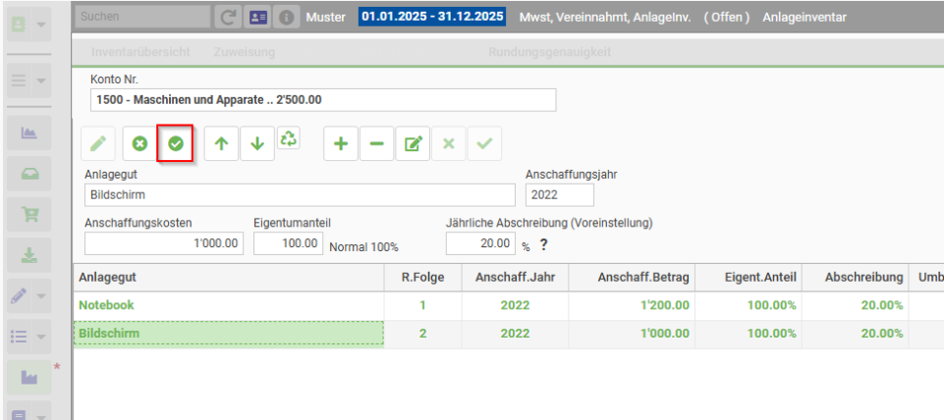Screen dimensions: 944x420
Task: Click the pencil icon in the sidebar
Action: [x=19, y=296]
